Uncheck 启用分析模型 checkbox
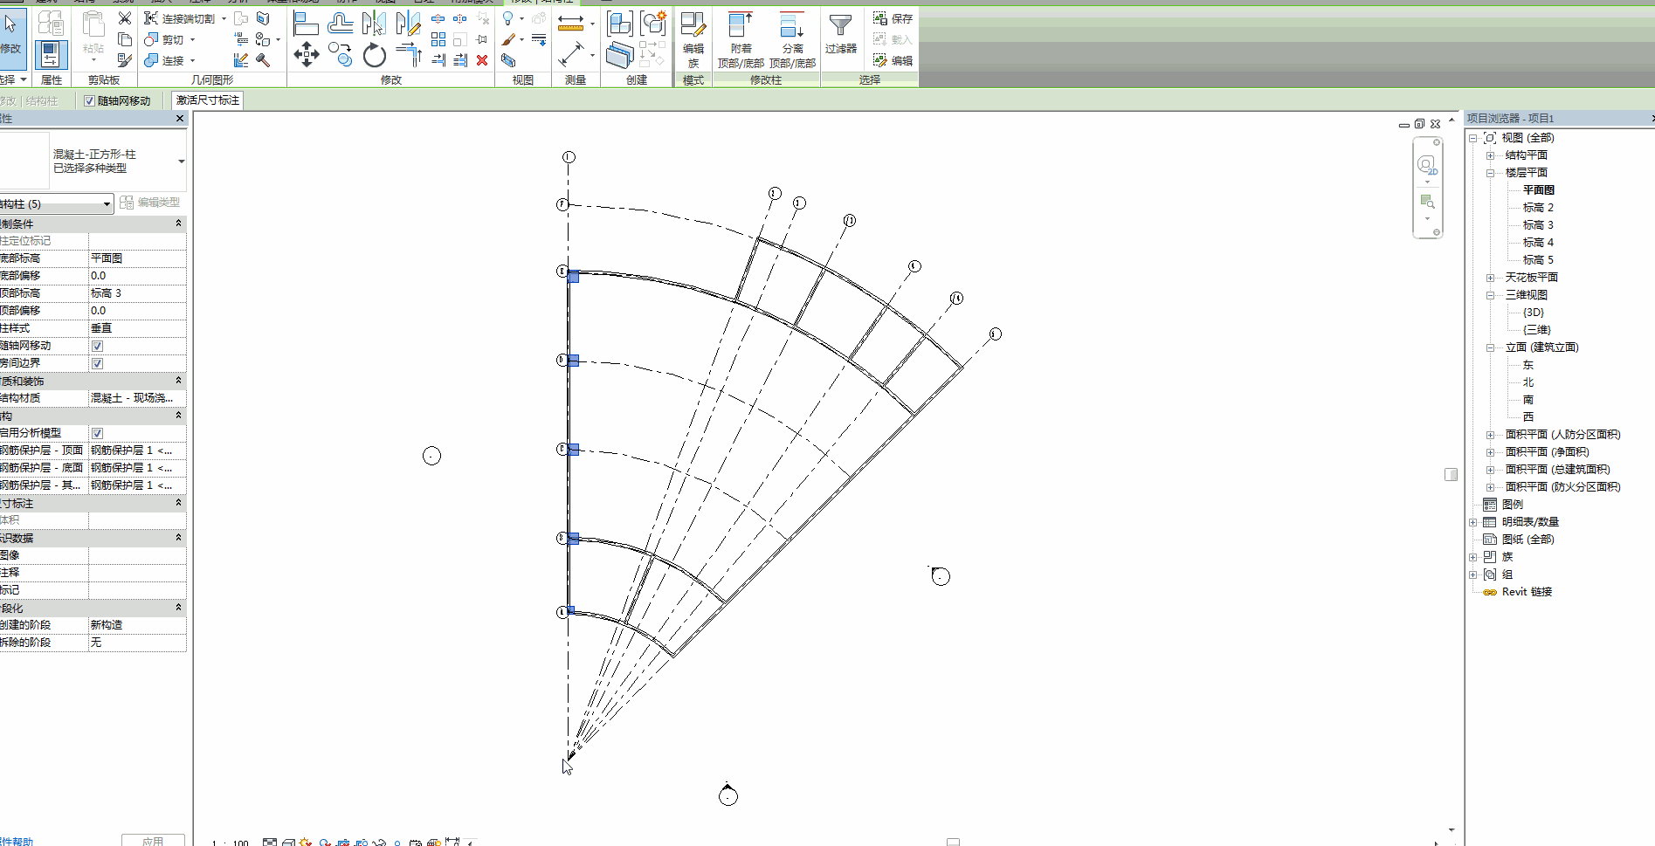 [97, 433]
